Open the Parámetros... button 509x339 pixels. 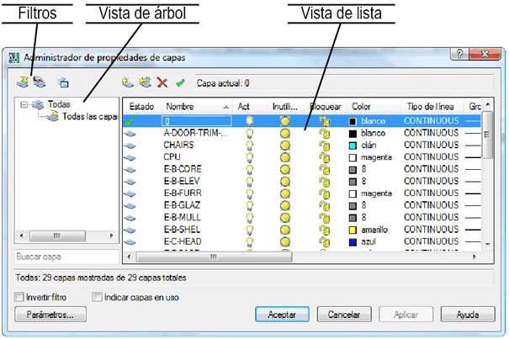click(50, 315)
